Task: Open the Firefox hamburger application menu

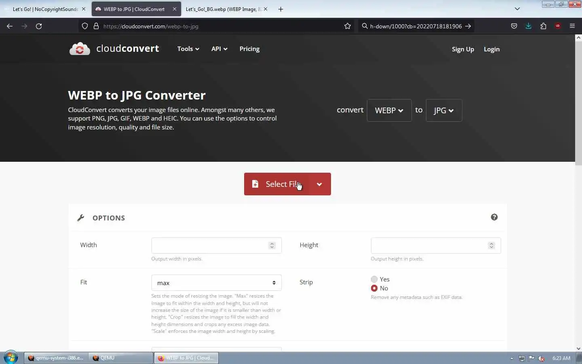Action: click(x=572, y=26)
